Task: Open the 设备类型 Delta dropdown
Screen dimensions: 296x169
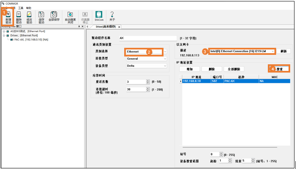Action: (x=165, y=66)
